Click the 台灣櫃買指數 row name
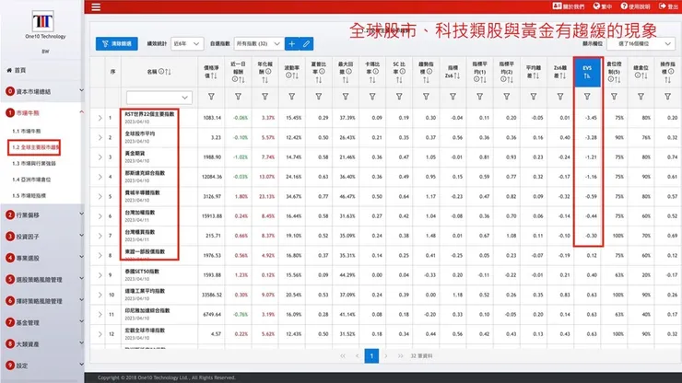 coord(139,232)
